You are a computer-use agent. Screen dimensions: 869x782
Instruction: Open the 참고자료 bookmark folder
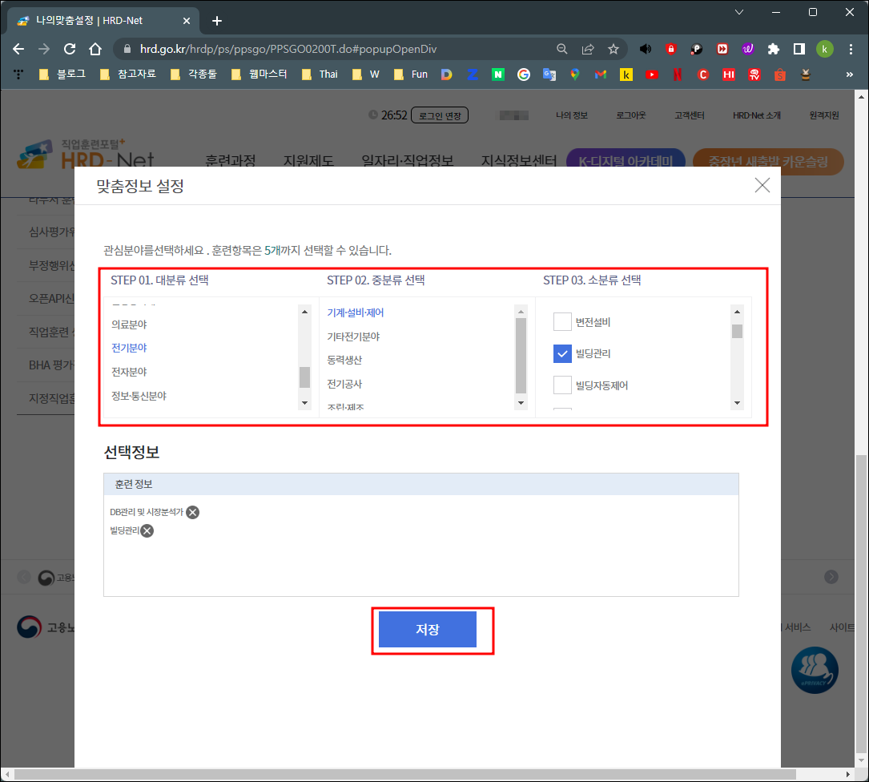click(128, 75)
